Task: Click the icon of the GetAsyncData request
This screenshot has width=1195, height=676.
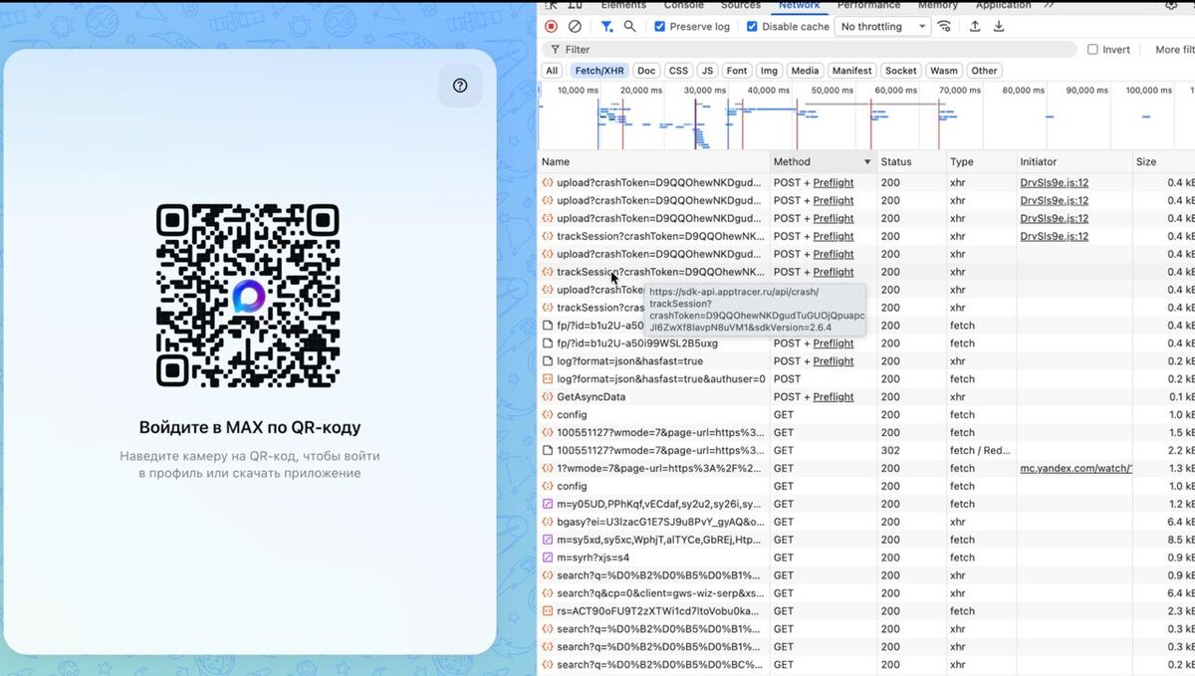Action: click(x=547, y=397)
